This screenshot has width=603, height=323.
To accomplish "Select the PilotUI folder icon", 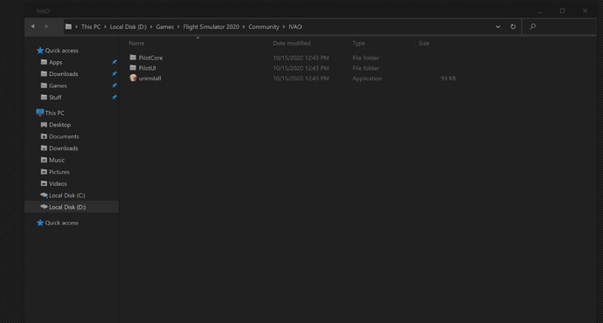I will click(x=133, y=67).
